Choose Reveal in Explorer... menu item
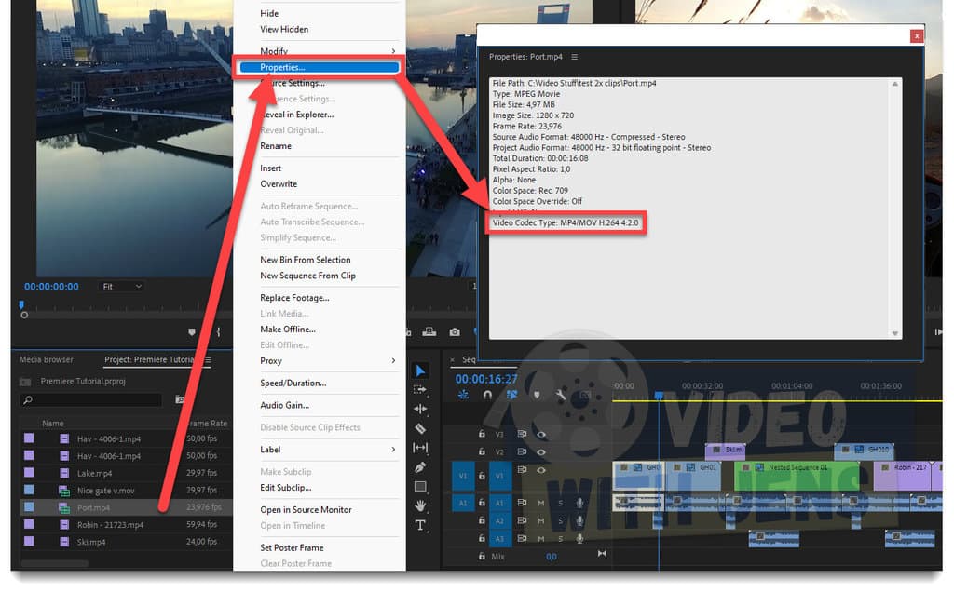 point(296,115)
